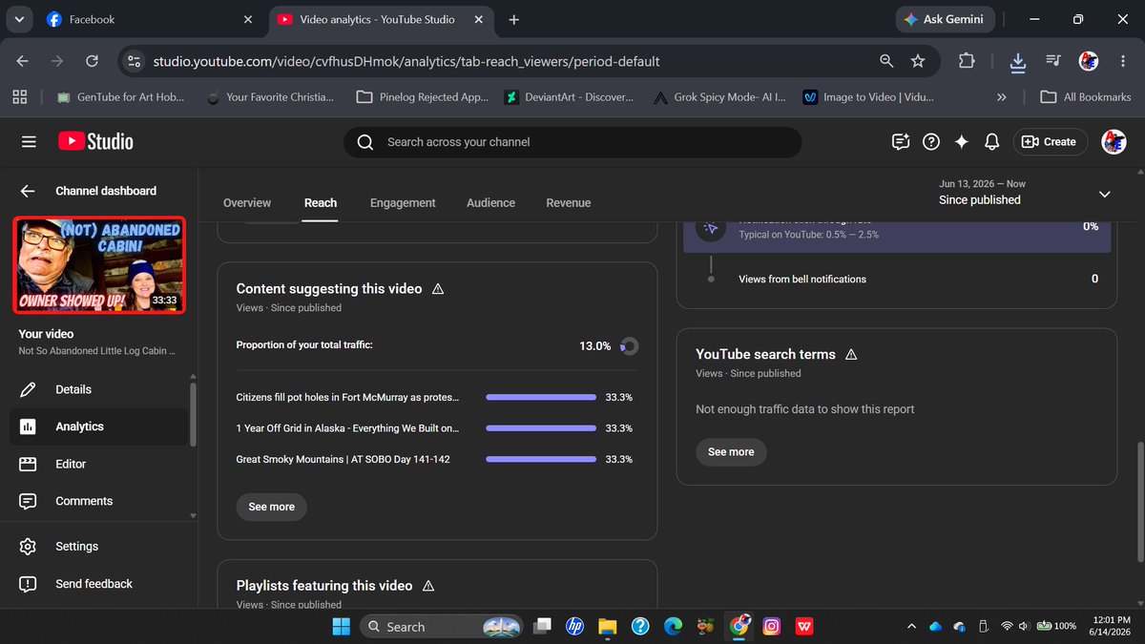Open File Explorer from the taskbar
The image size is (1145, 644).
608,627
